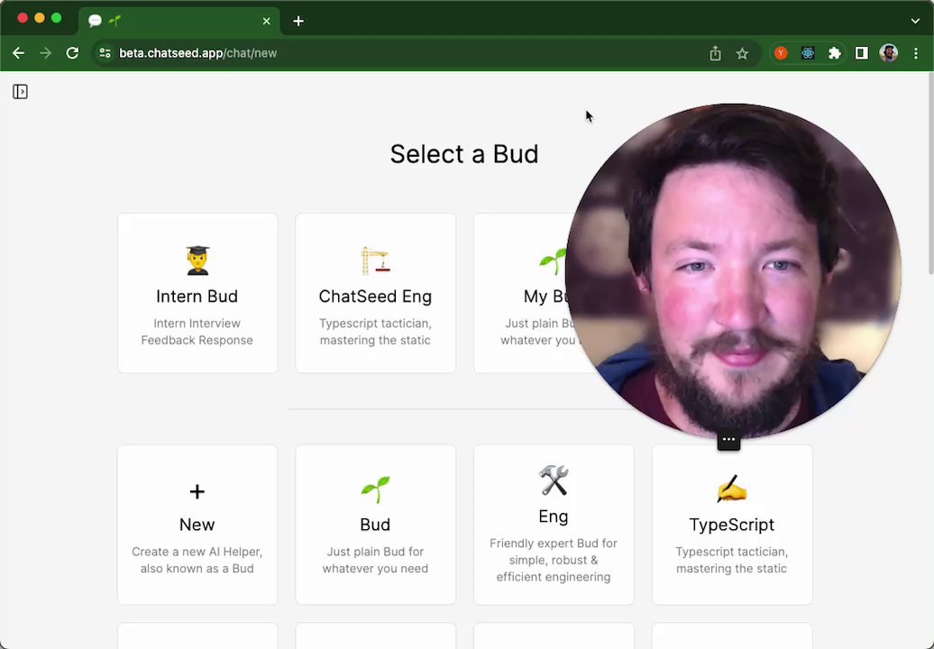Click the browser forward arrow

[45, 53]
